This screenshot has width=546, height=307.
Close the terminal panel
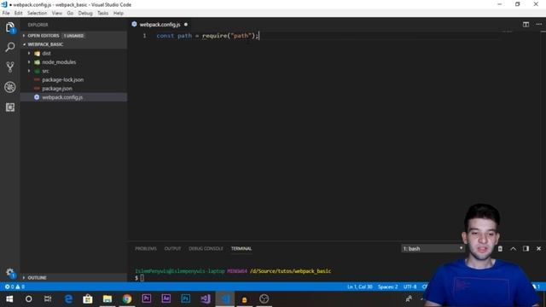click(x=538, y=248)
